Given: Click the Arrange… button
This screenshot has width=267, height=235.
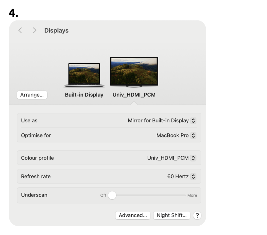Looking at the screenshot, I should point(32,95).
